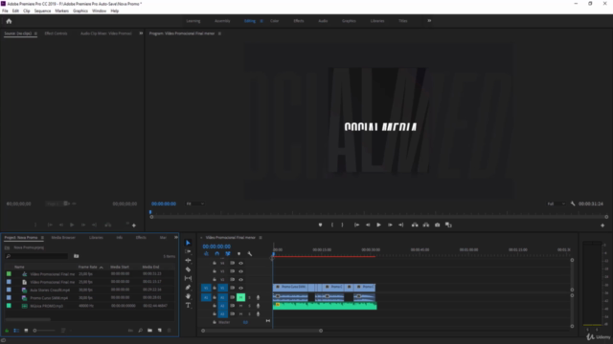
Task: Step back one frame in Program monitor
Action: 368,226
